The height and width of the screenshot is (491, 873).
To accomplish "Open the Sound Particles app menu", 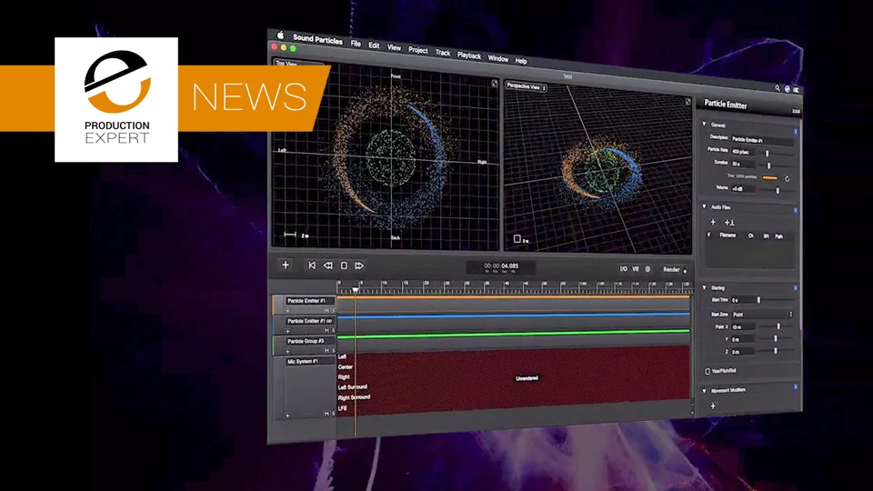I will click(x=318, y=39).
